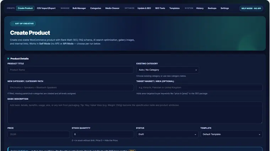The height and width of the screenshot is (151, 270).
Task: Click the Target Market Area field
Action: [x=199, y=87]
